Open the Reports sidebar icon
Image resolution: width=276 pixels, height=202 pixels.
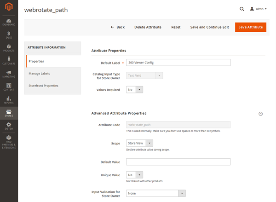coord(9,100)
